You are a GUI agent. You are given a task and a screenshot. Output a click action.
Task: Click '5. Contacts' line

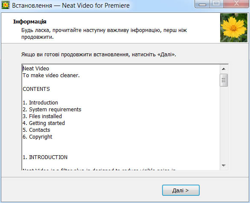point(36,130)
